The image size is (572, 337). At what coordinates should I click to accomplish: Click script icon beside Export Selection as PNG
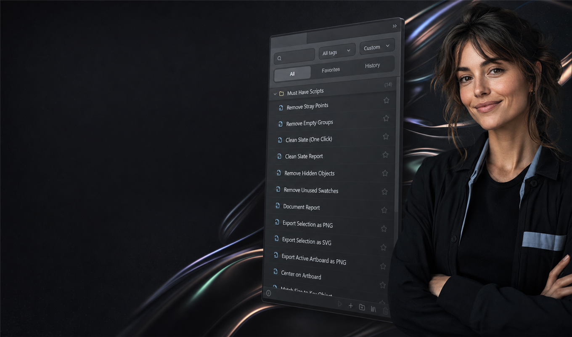click(277, 222)
